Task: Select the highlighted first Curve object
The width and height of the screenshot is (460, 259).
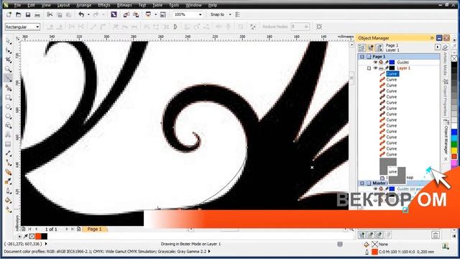Action: (x=392, y=73)
